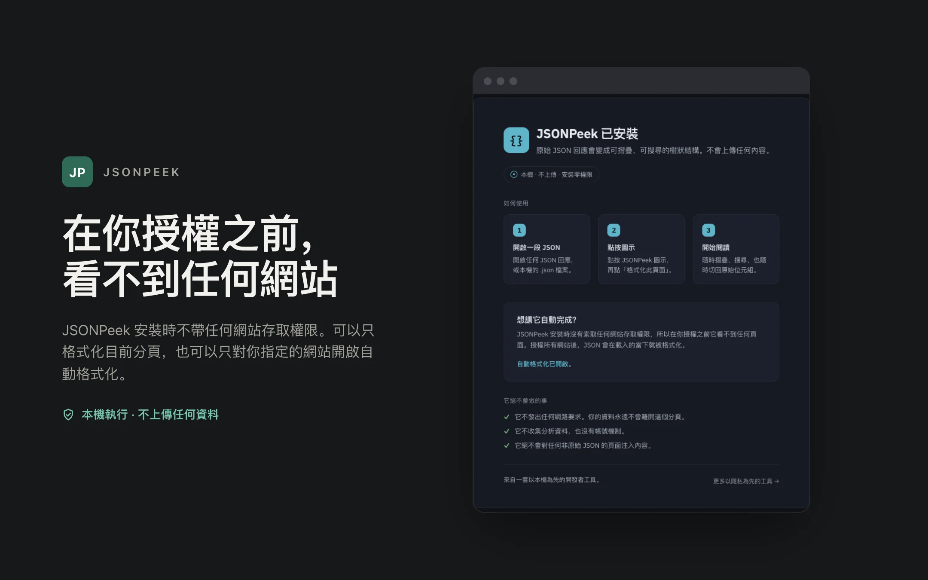
Task: Click checkmark beside 它不收集分析資料
Action: point(507,431)
